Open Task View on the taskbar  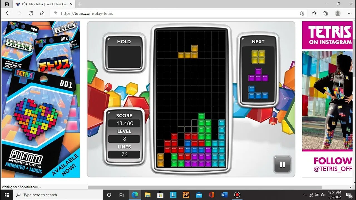pos(122,195)
